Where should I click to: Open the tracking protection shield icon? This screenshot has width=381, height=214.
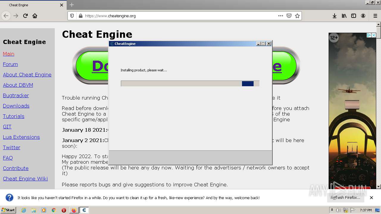pyautogui.click(x=72, y=16)
